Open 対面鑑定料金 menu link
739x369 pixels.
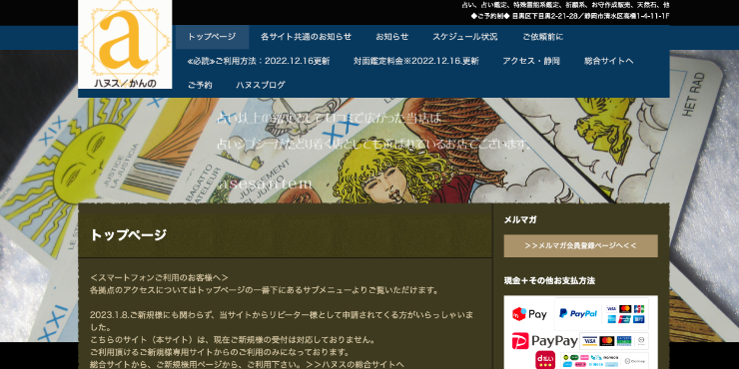416,61
